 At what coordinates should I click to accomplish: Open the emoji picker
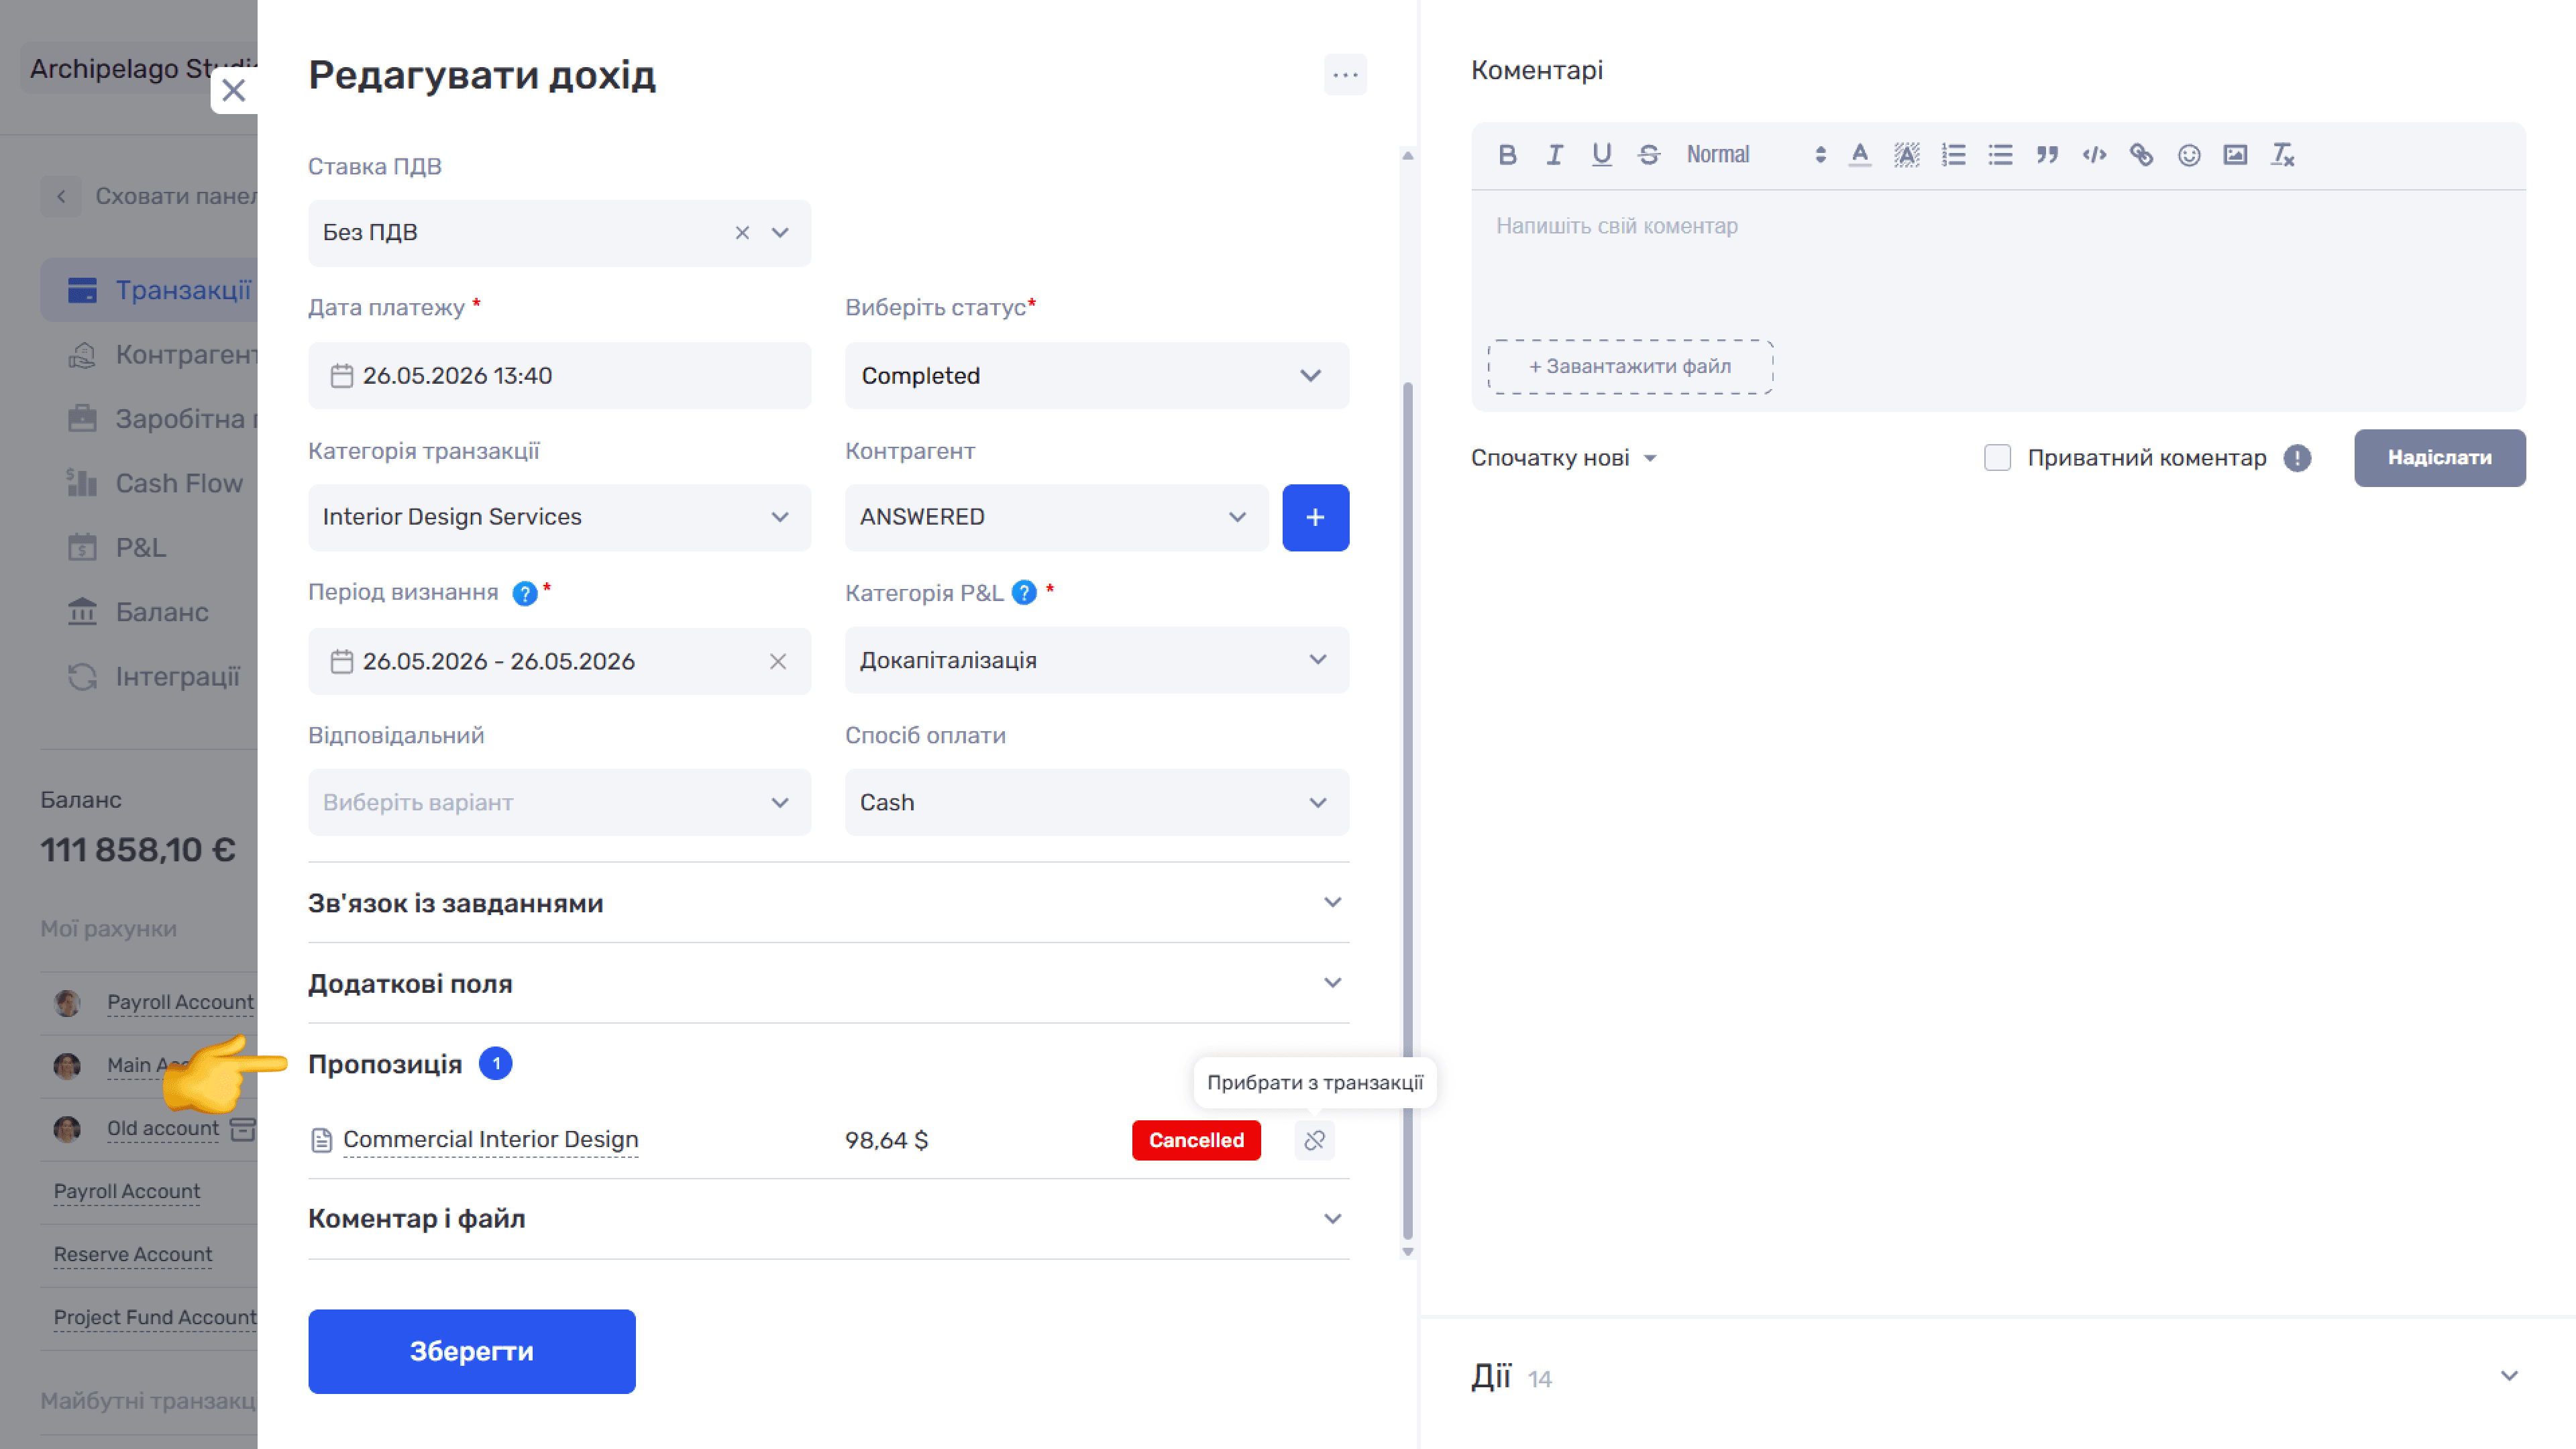point(2189,155)
